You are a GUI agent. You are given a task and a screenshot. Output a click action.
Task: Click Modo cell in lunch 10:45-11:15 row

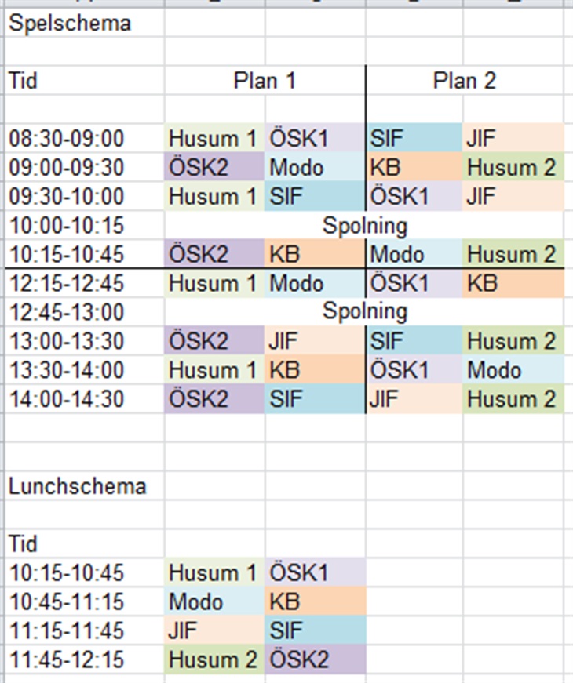(x=214, y=601)
